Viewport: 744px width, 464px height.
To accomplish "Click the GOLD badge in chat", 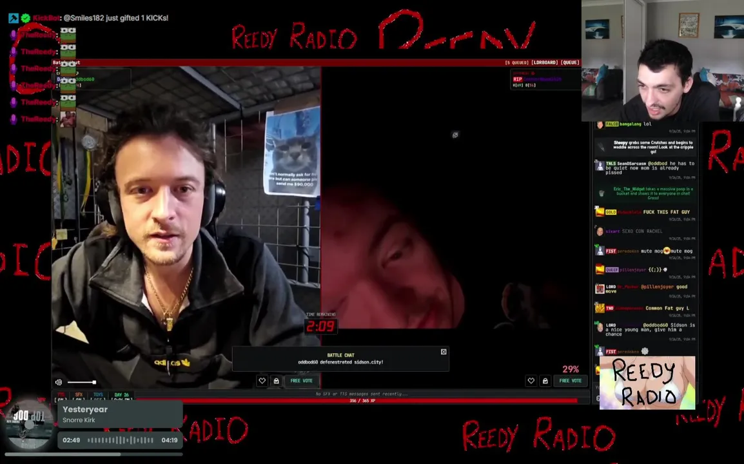I will point(611,212).
